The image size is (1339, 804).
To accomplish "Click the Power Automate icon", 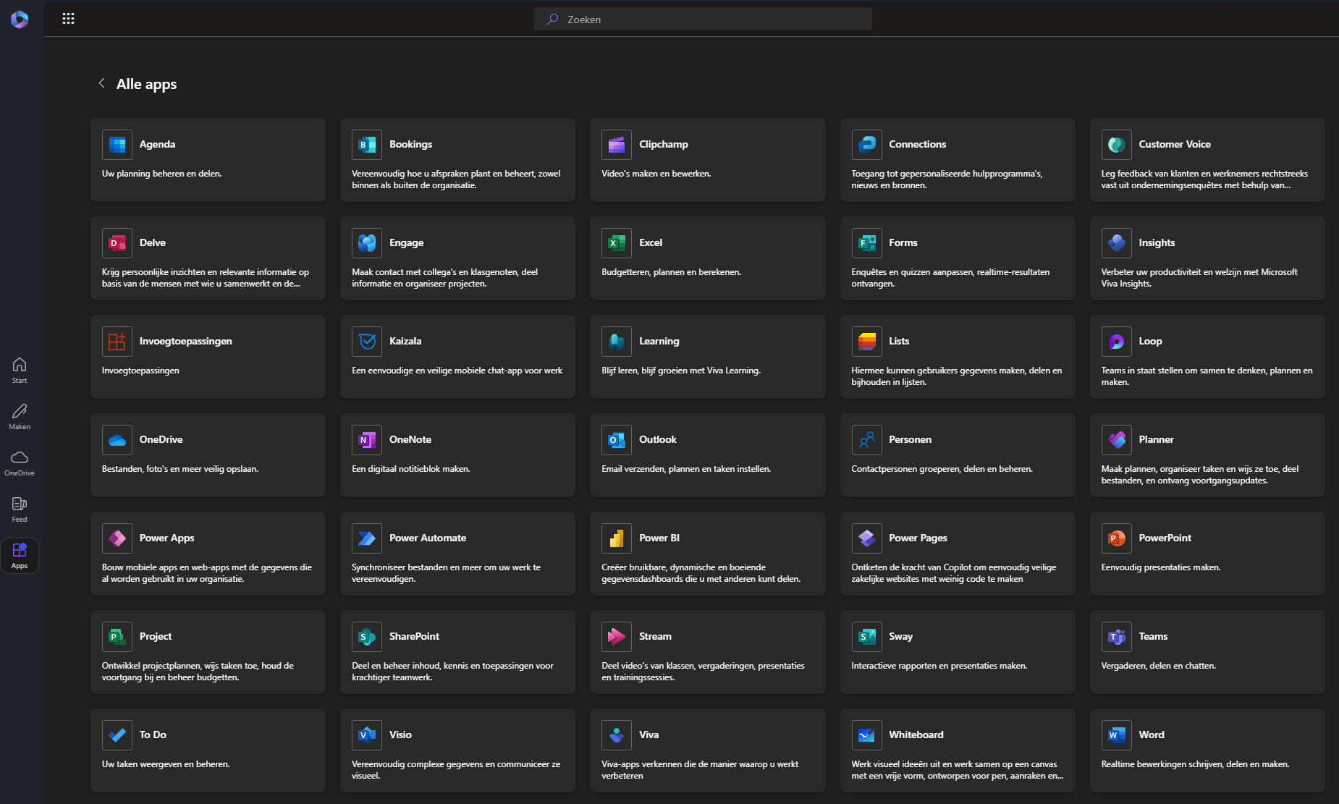I will [367, 538].
